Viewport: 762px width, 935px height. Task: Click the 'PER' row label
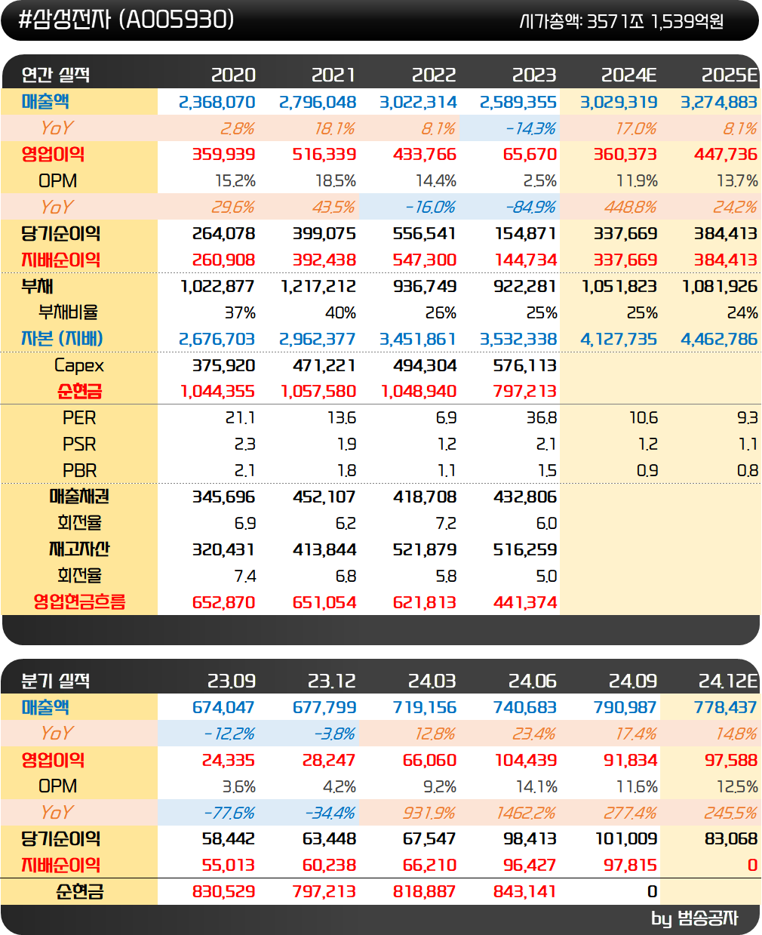point(79,418)
